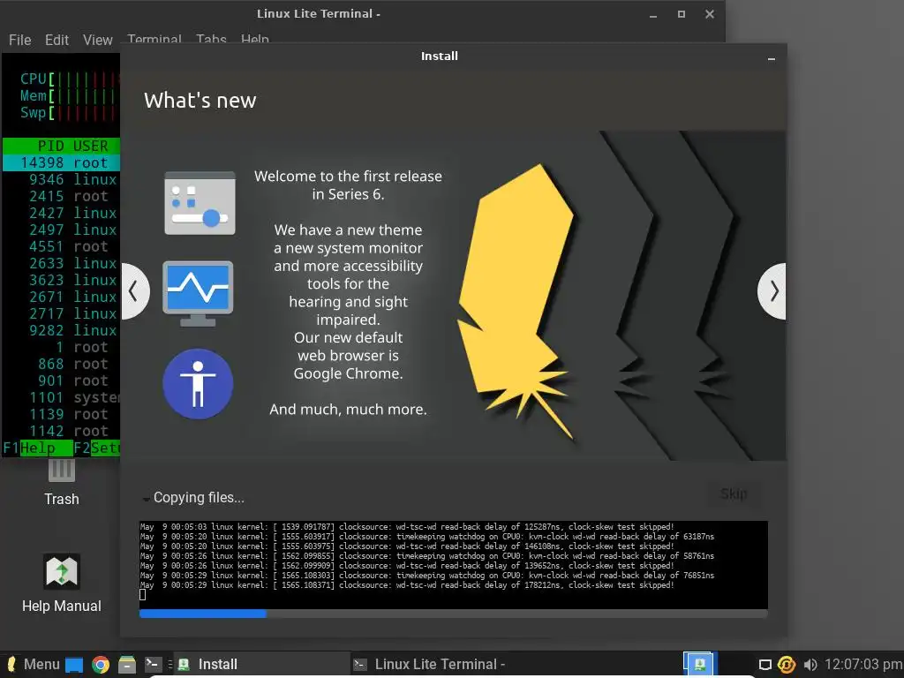Go to the next slide with right chevron
The width and height of the screenshot is (904, 678).
tap(772, 291)
